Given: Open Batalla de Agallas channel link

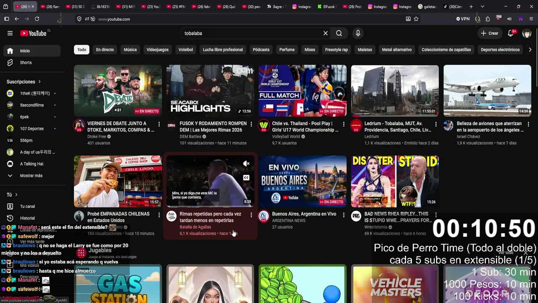Looking at the screenshot, I should click(x=195, y=227).
